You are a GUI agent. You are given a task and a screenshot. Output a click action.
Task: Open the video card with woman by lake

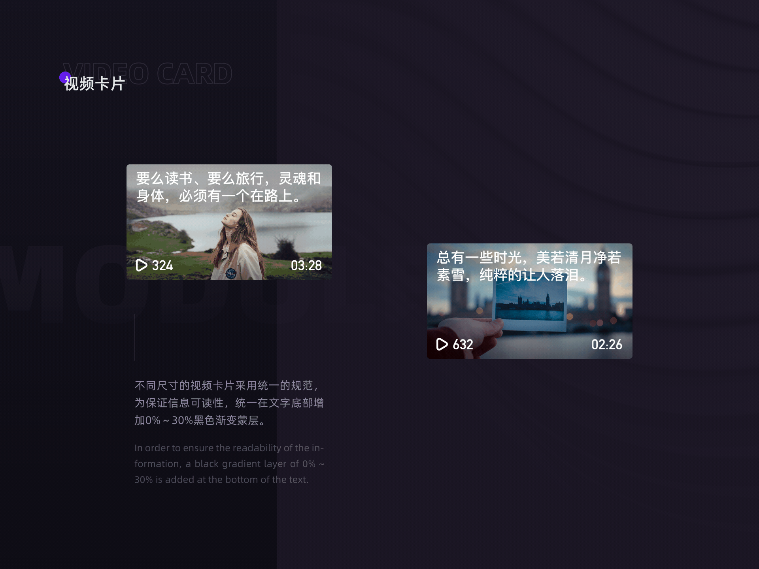[229, 222]
